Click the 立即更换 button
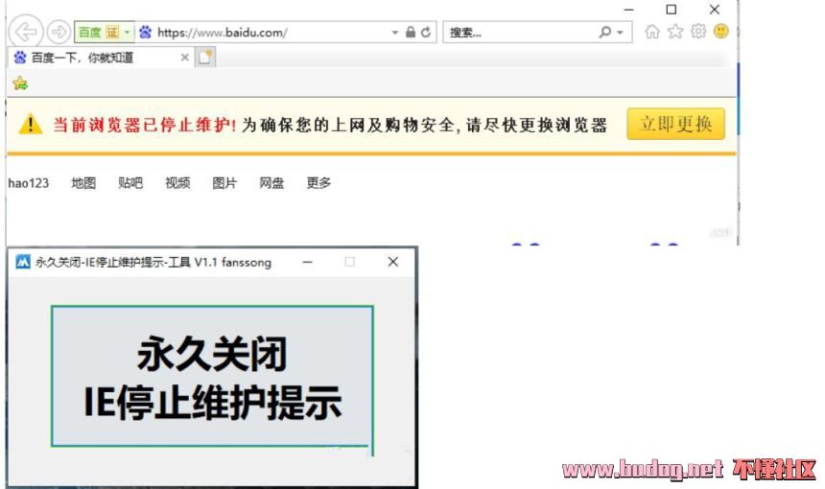 (675, 124)
